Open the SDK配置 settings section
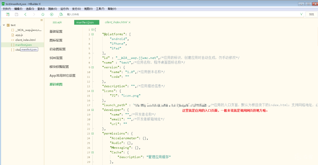This screenshot has height=165, width=318. (56, 58)
